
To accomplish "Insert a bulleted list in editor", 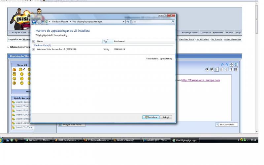I will 236,70.
